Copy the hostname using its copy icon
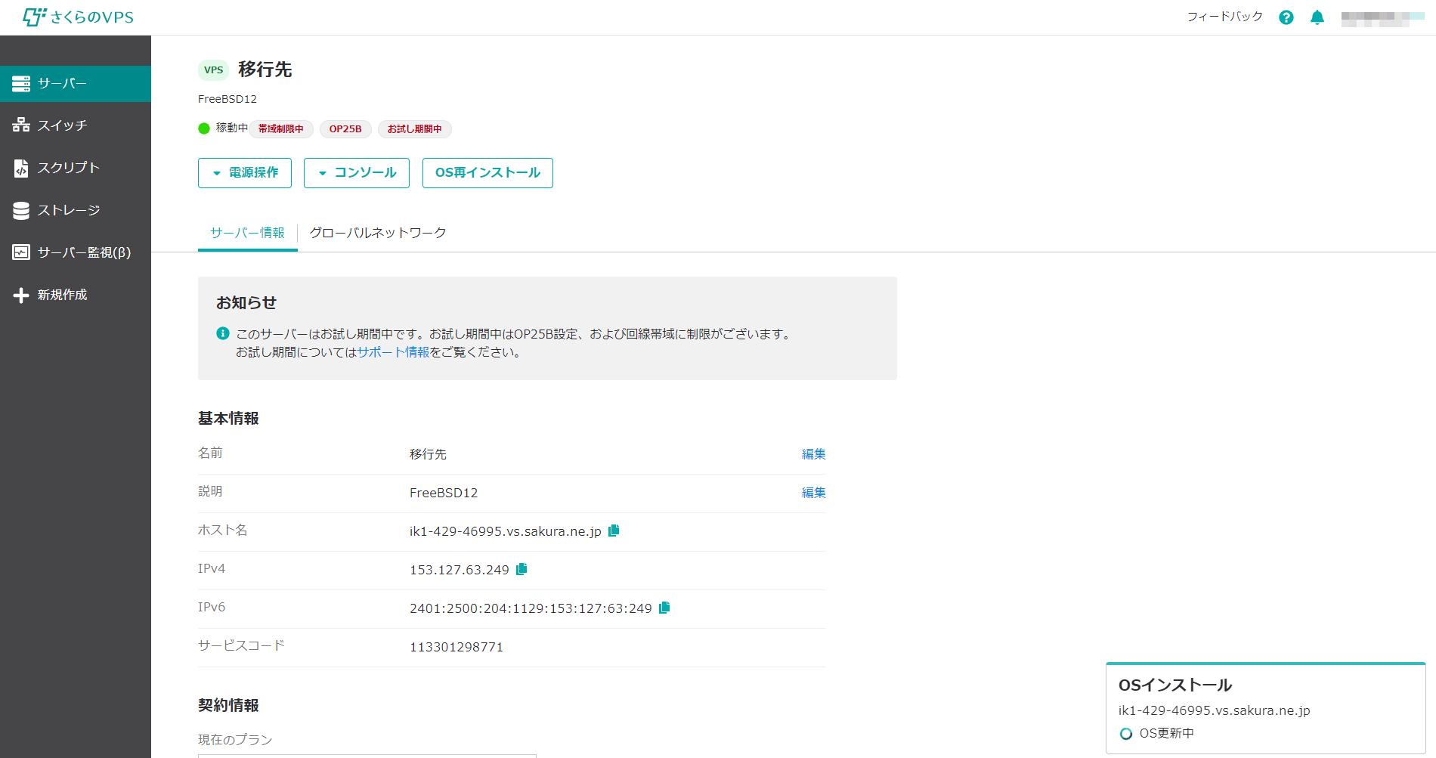Viewport: 1436px width, 758px height. [x=613, y=531]
